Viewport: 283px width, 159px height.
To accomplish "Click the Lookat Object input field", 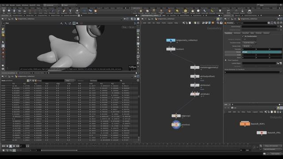I will pyautogui.click(x=259, y=63).
